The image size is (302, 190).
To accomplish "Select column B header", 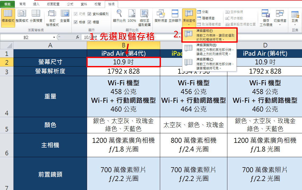I will click(x=123, y=45).
